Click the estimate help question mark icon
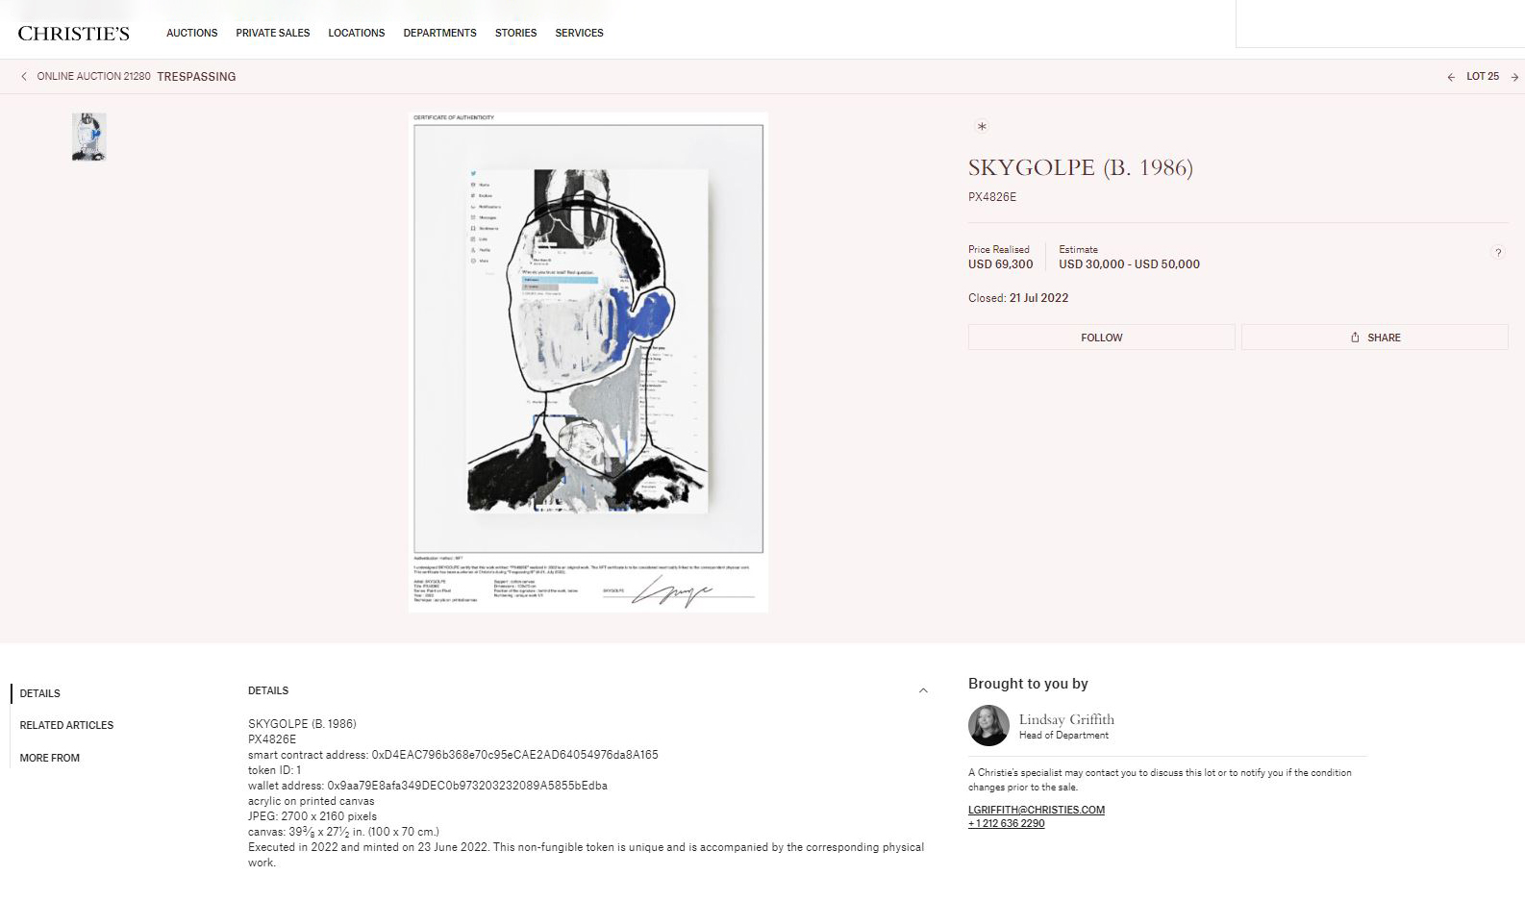This screenshot has height=901, width=1525. tap(1497, 253)
